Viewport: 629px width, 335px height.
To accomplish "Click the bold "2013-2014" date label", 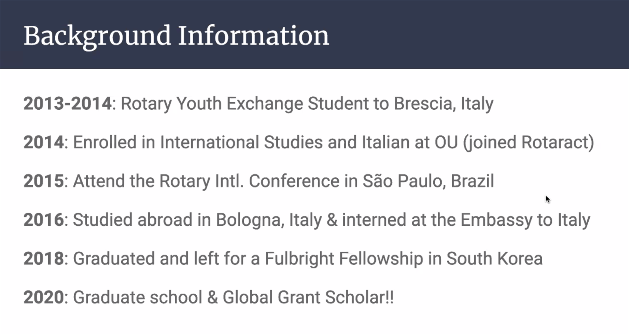I will tap(67, 104).
